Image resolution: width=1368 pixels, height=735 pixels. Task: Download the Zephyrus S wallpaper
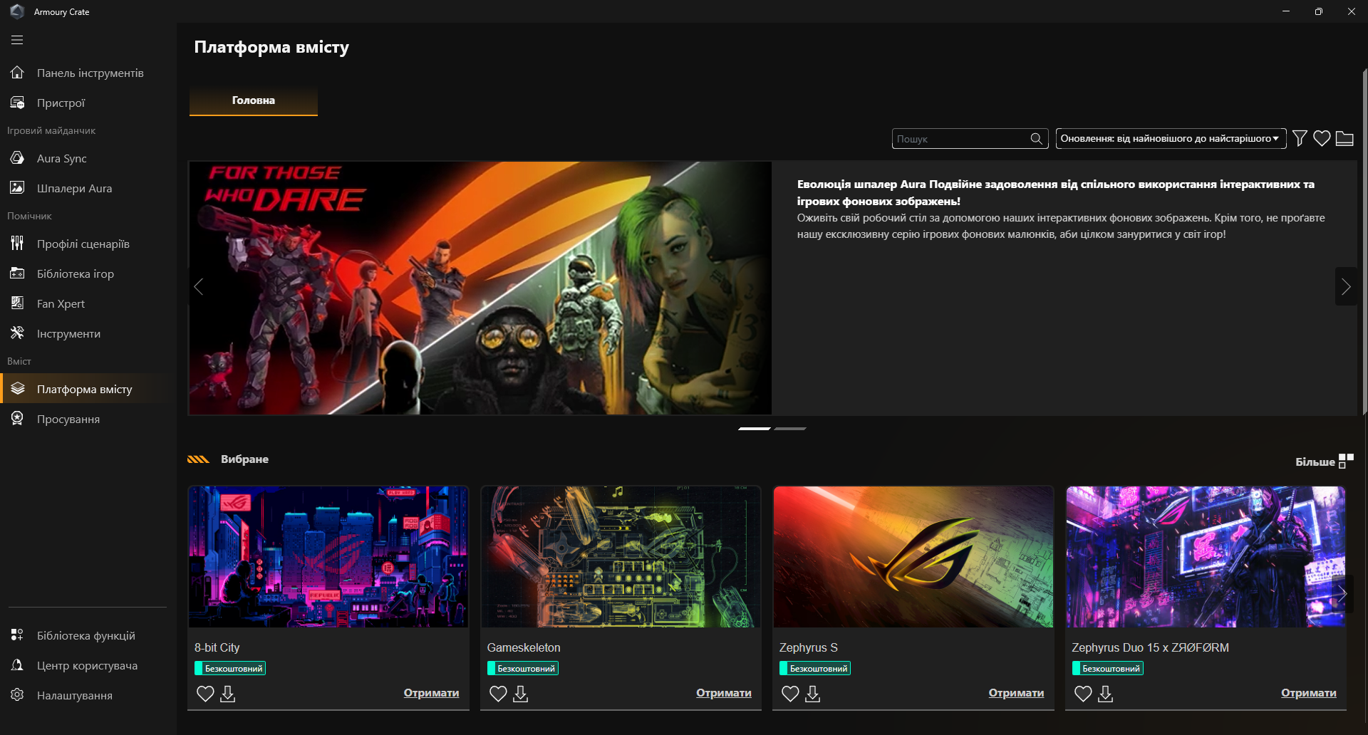point(813,694)
